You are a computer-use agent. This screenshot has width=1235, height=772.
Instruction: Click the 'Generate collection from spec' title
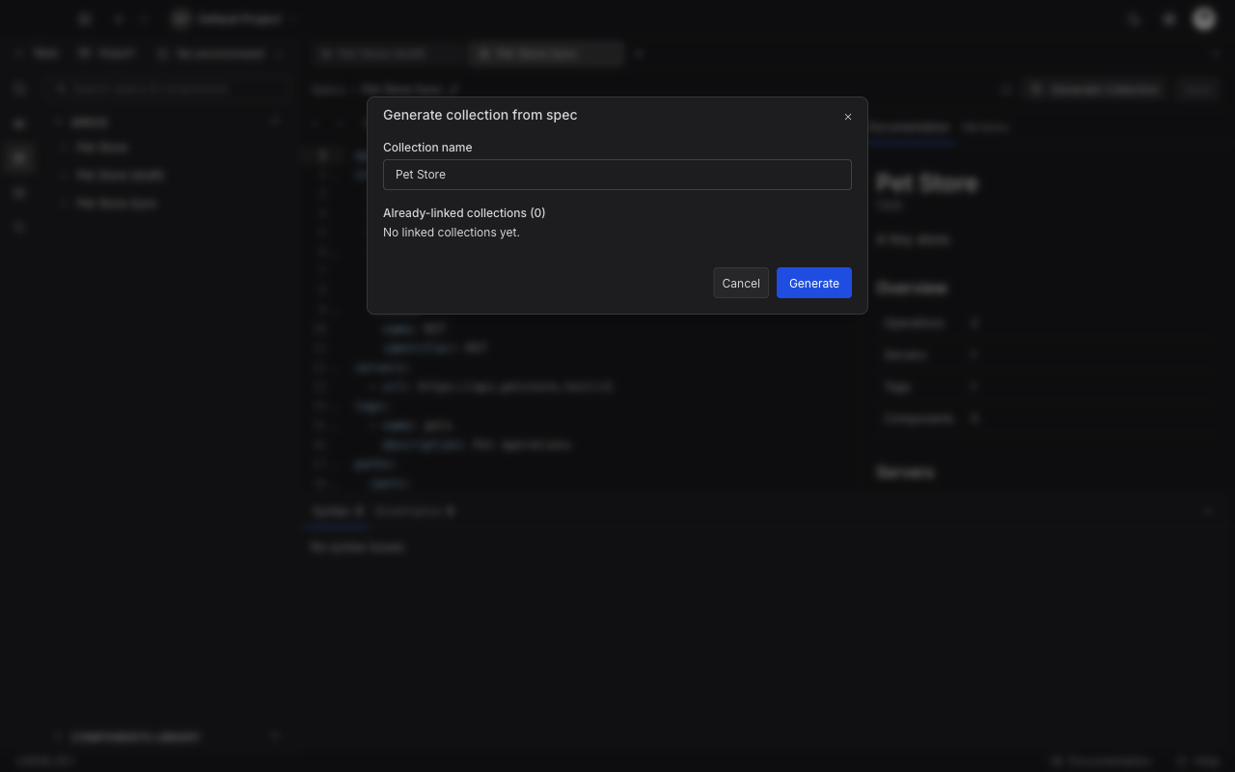click(x=480, y=115)
